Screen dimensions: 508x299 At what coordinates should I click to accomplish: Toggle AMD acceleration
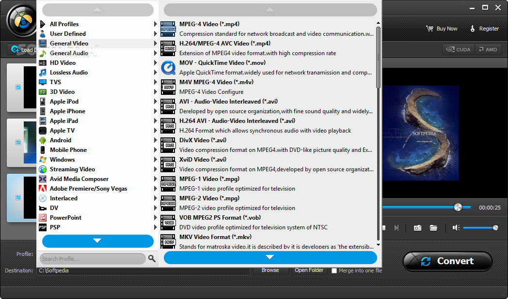tap(489, 49)
